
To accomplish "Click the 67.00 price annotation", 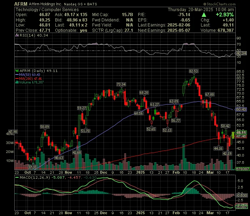I will [x=210, y=95].
